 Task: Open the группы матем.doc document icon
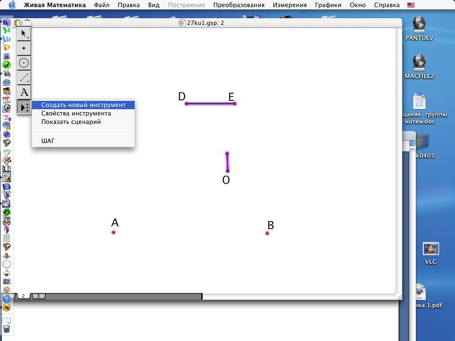tap(419, 101)
